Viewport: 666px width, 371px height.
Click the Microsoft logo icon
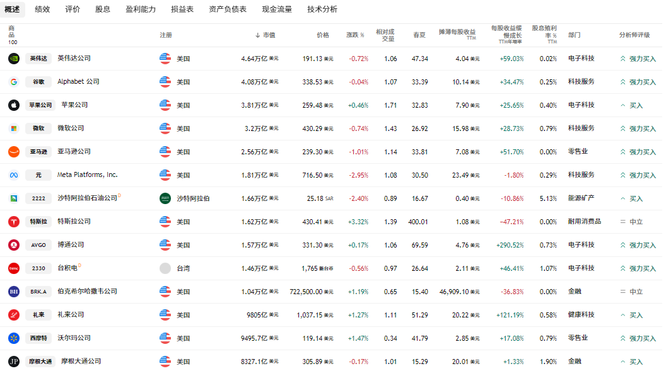[x=14, y=128]
